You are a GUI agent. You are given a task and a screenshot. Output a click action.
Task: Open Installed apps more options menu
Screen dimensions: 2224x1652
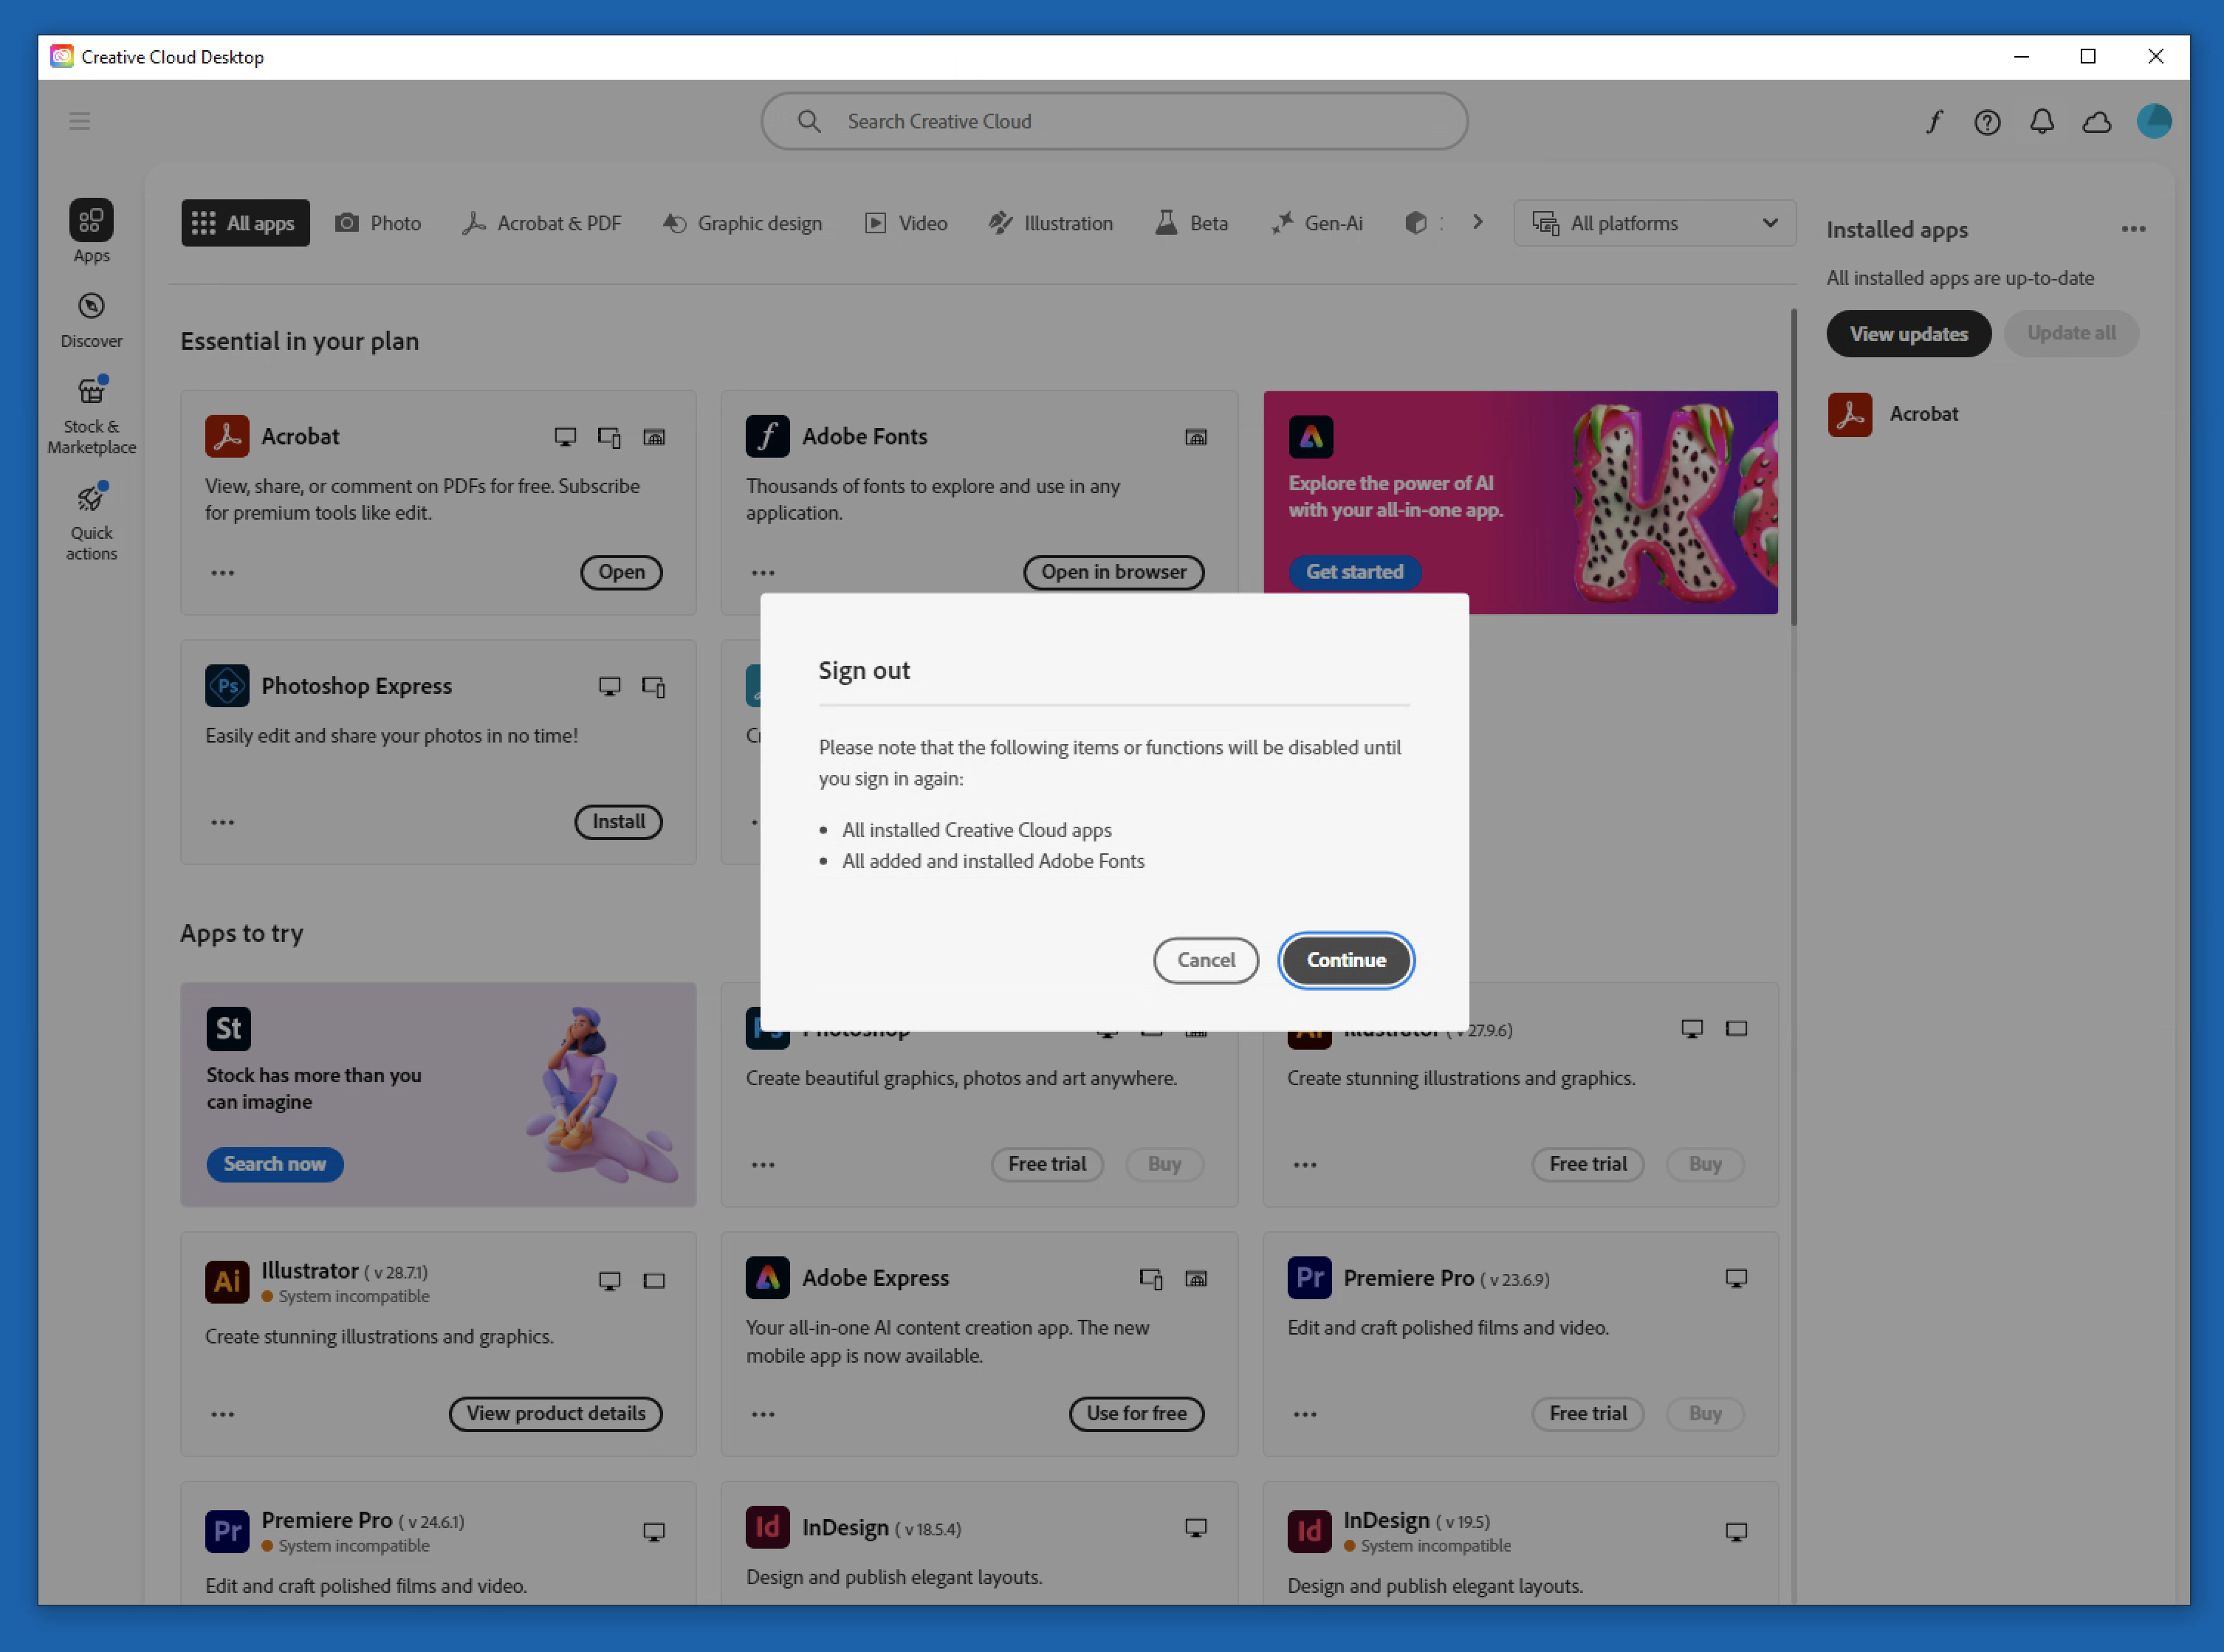pos(2133,229)
